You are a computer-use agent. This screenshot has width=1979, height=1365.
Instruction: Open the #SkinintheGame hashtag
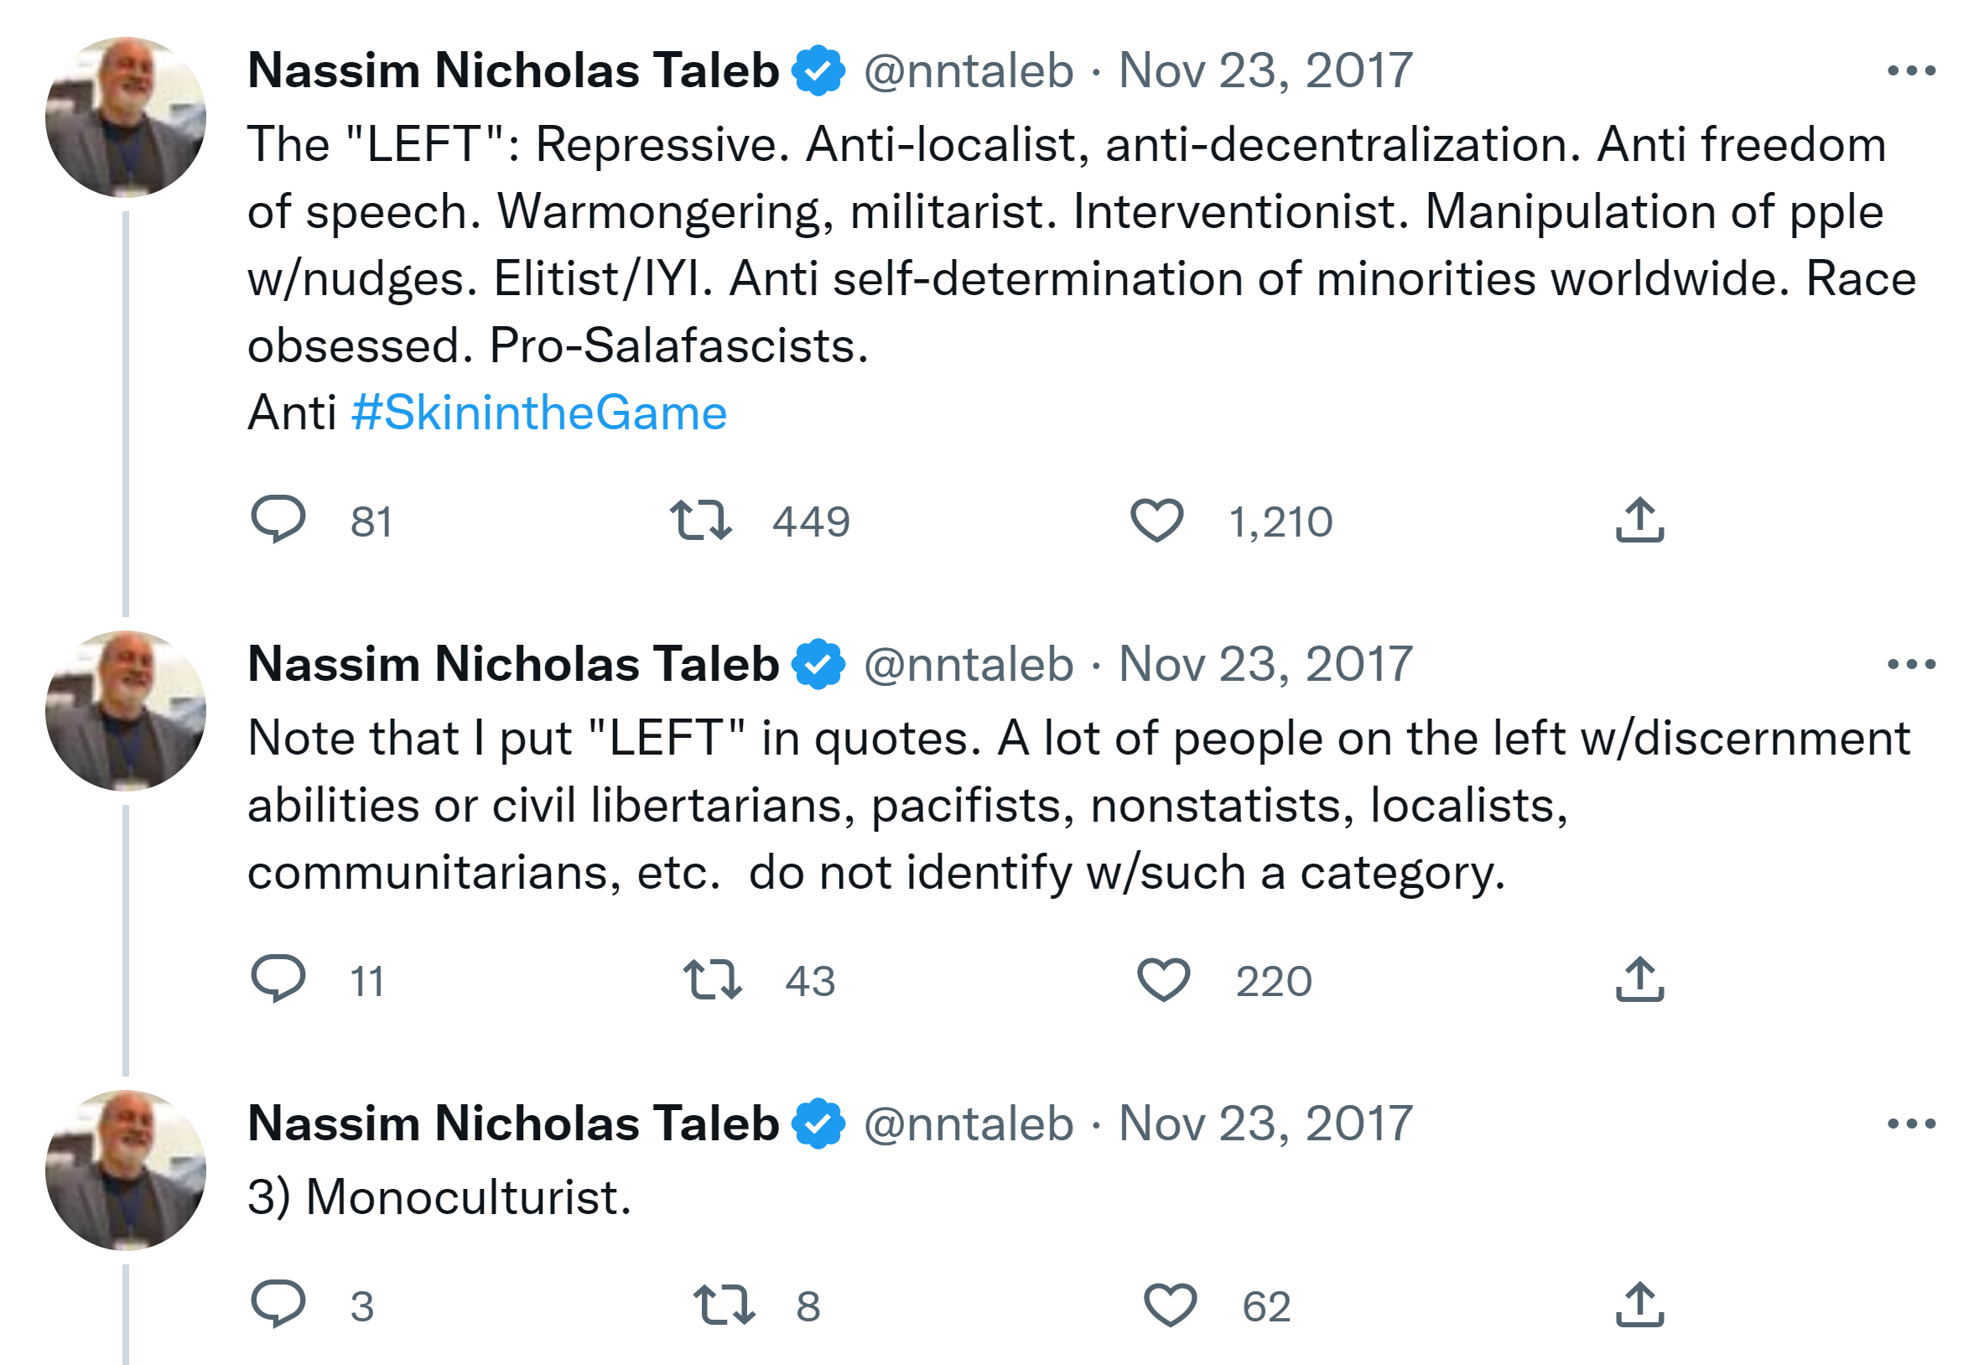(539, 413)
